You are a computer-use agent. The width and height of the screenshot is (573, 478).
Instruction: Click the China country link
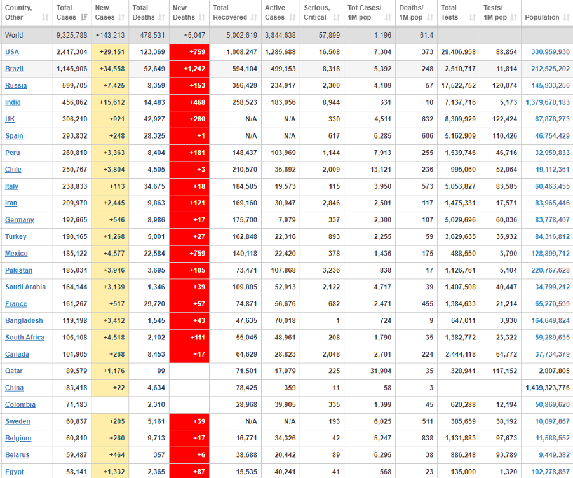click(x=14, y=388)
